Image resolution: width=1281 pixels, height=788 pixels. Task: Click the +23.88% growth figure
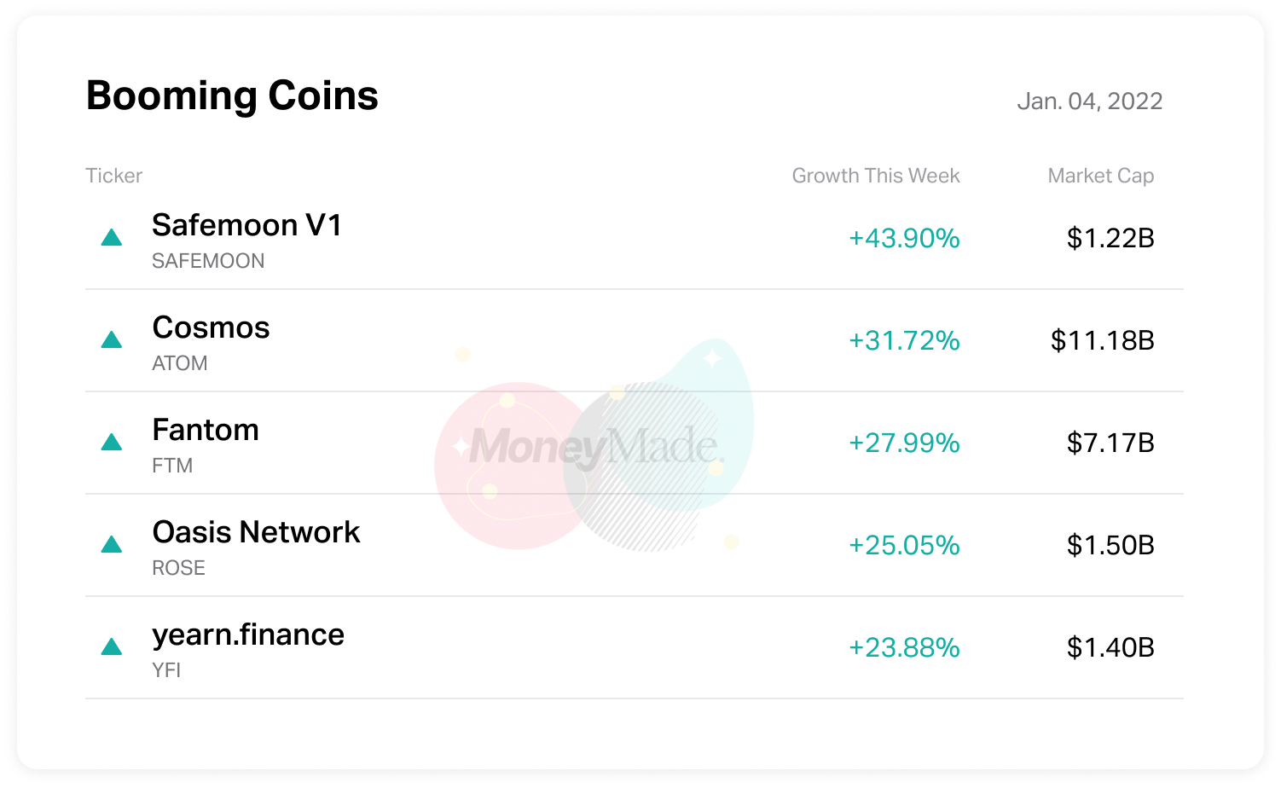(x=904, y=647)
